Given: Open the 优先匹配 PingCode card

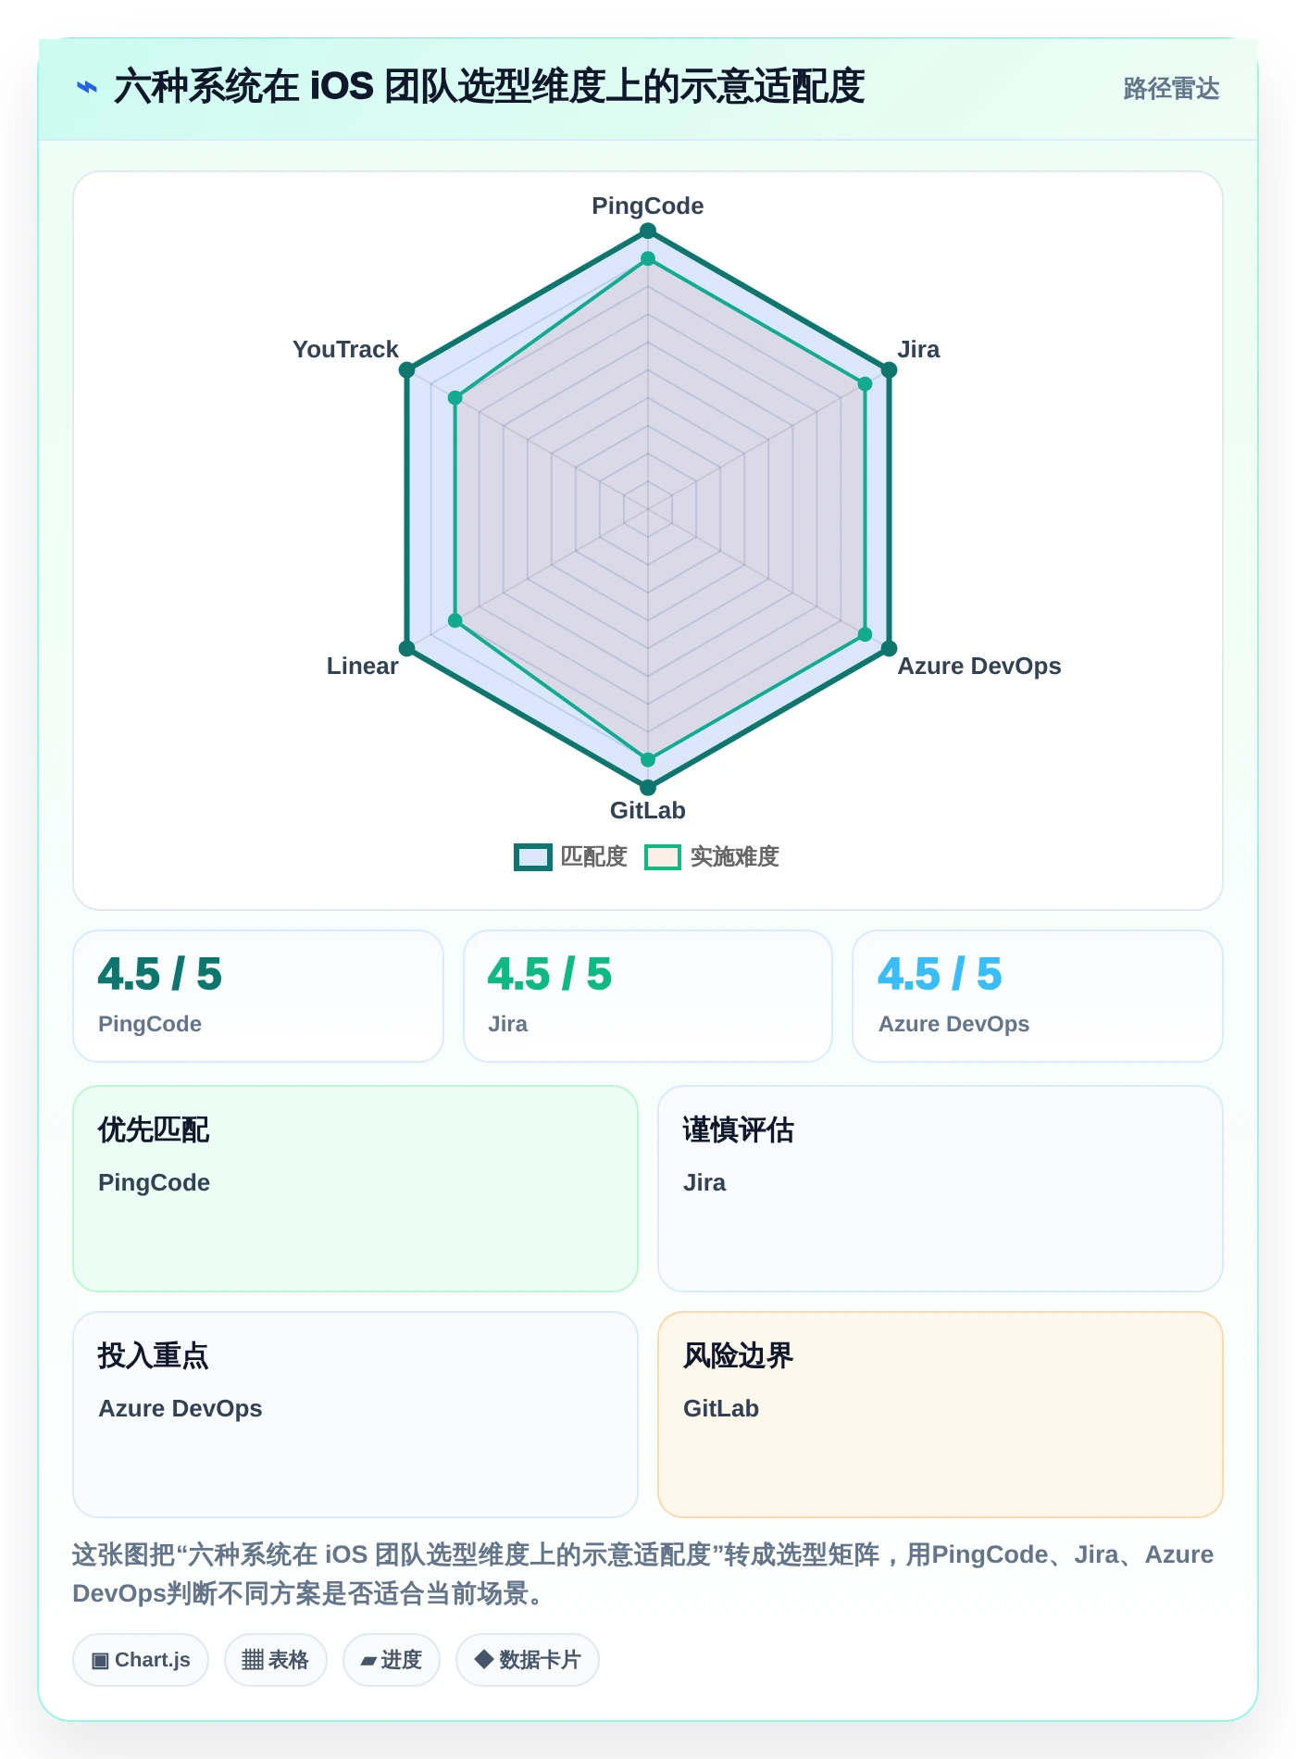Looking at the screenshot, I should [x=355, y=1189].
